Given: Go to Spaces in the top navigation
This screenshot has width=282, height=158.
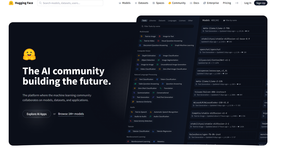Looking at the screenshot, I should click(158, 3).
